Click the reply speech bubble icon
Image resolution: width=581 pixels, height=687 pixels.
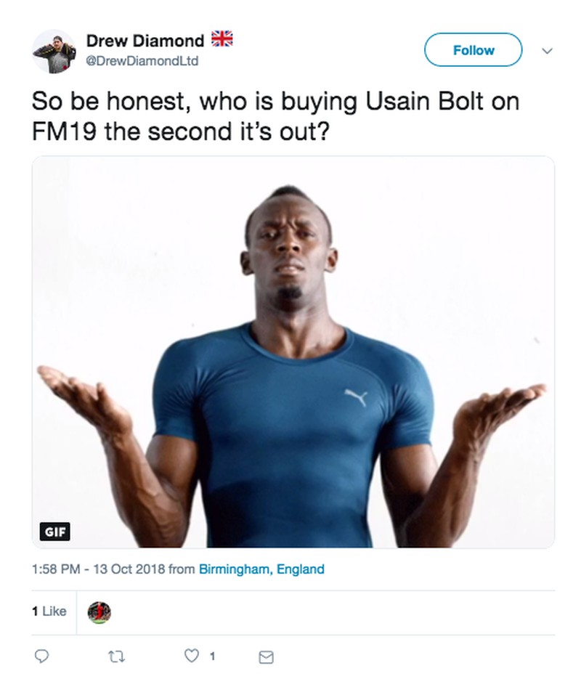(x=42, y=656)
